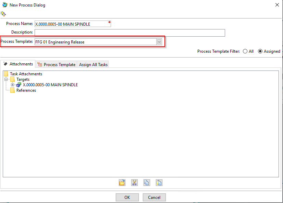The image size is (283, 203).
Task: Expand the X.0000.0005-00 MAIN SPINDLE node
Action: click(13, 85)
